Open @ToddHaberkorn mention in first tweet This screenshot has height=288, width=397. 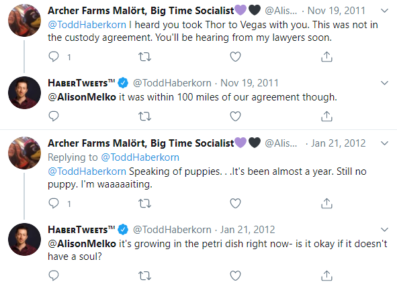click(87, 25)
